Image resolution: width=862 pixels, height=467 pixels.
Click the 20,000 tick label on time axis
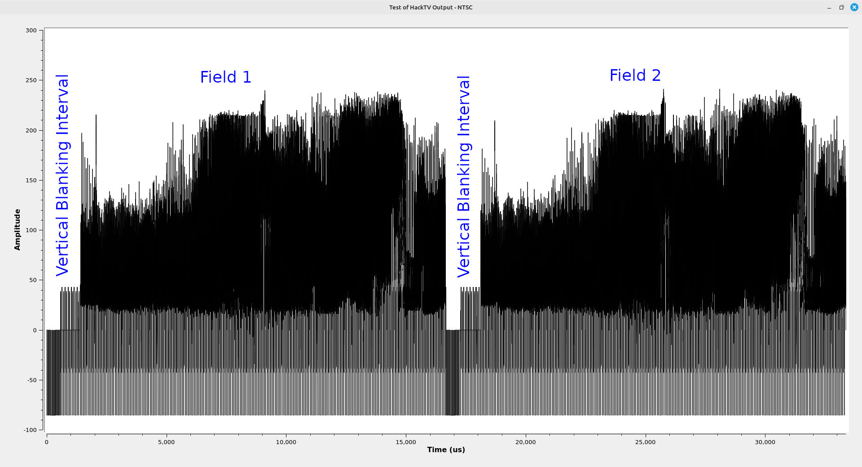tap(525, 442)
